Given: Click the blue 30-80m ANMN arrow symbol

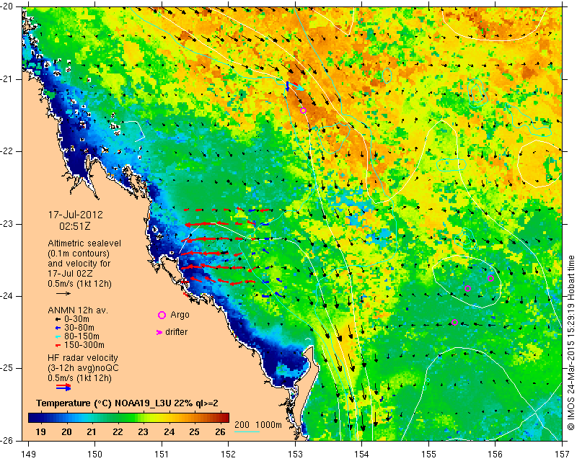Looking at the screenshot, I should click(58, 328).
